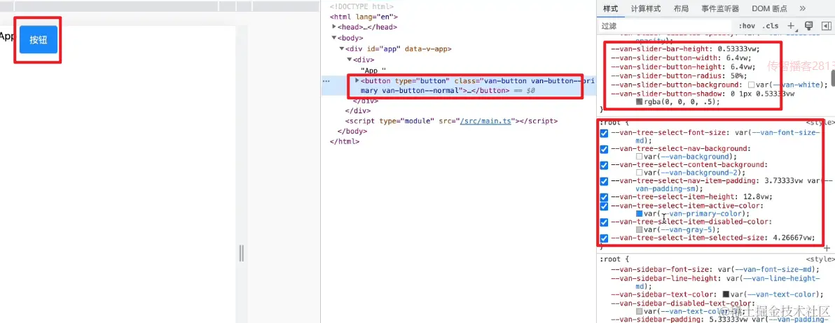Uncheck --van-tree-select-font-size property
The image size is (835, 323).
point(604,134)
